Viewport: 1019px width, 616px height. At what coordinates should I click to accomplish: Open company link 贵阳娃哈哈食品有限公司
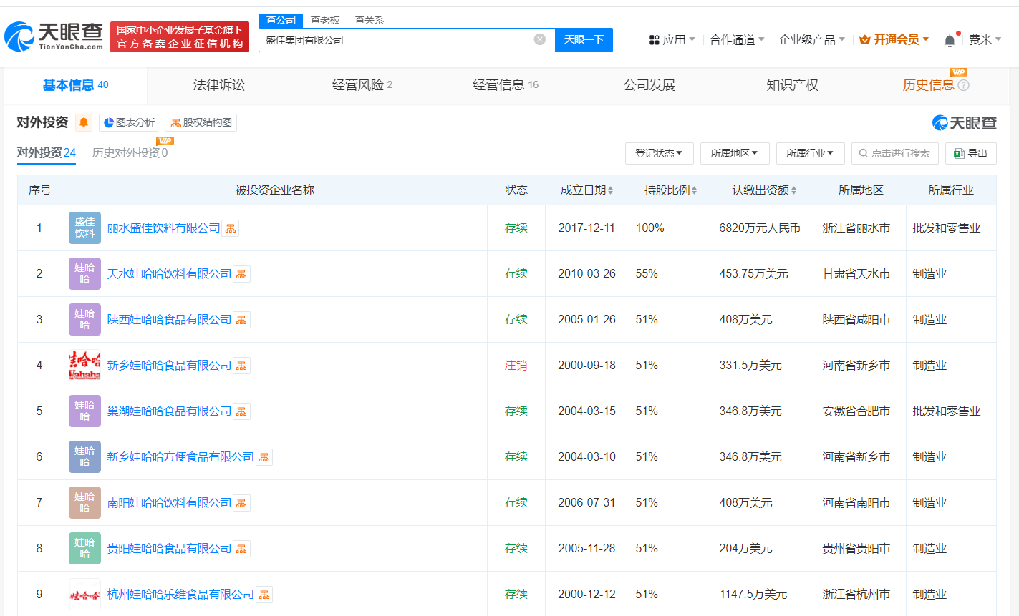(169, 549)
